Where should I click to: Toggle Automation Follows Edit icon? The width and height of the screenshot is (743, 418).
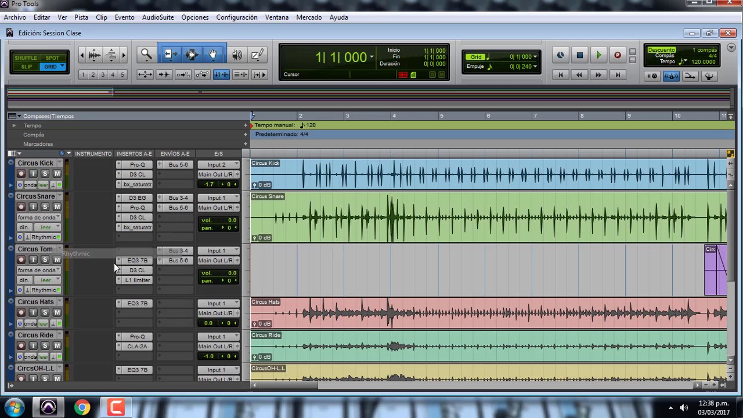tap(202, 74)
